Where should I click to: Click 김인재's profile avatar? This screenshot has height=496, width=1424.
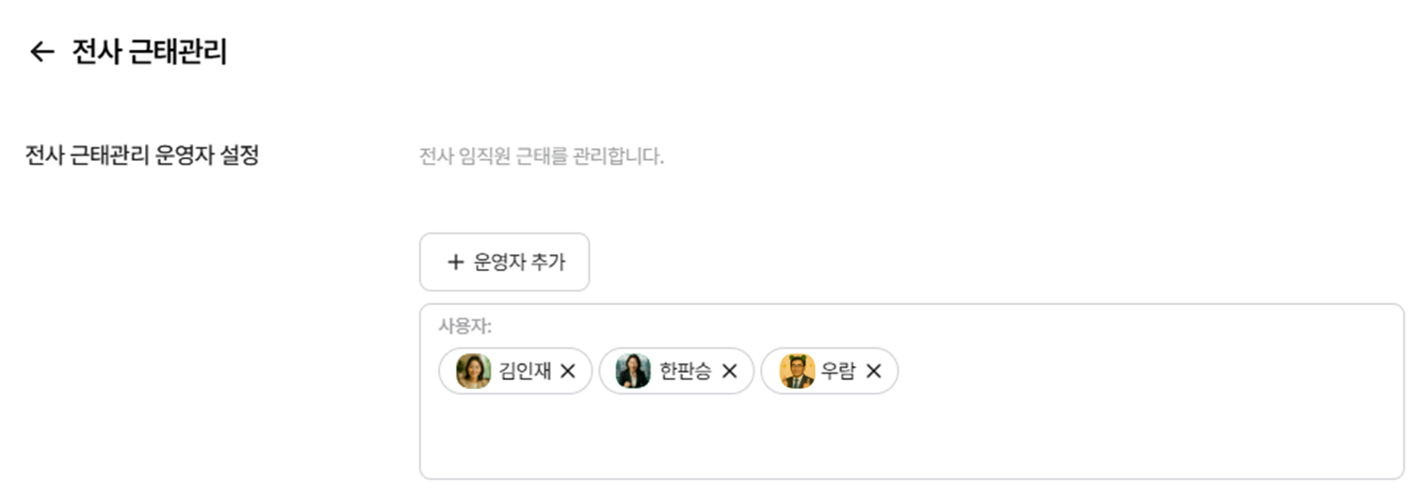pyautogui.click(x=473, y=372)
